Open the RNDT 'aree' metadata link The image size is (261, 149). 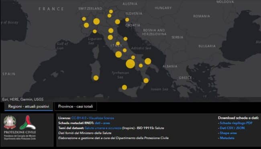point(106,123)
